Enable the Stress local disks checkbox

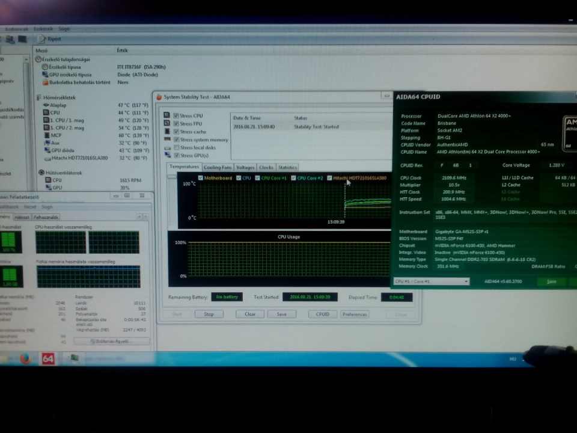177,148
